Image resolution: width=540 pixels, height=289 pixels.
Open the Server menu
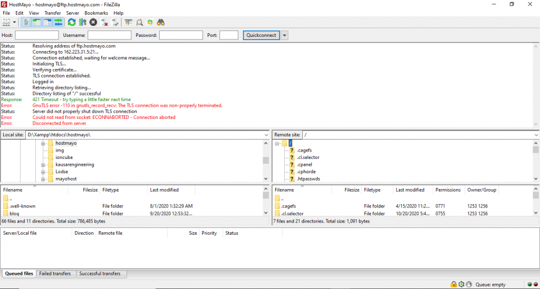point(72,13)
